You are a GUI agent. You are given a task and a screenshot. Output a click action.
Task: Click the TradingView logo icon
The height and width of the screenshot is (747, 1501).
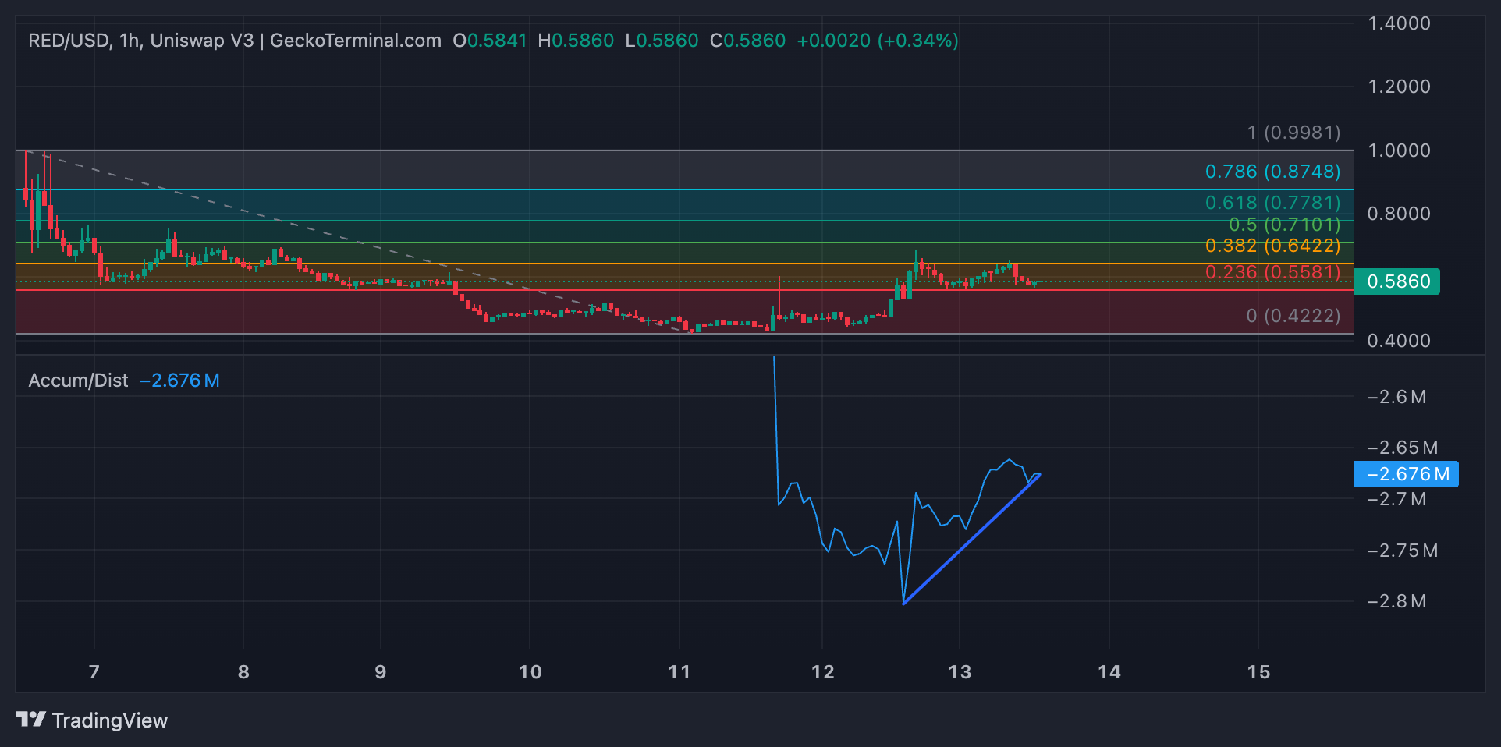pyautogui.click(x=31, y=719)
